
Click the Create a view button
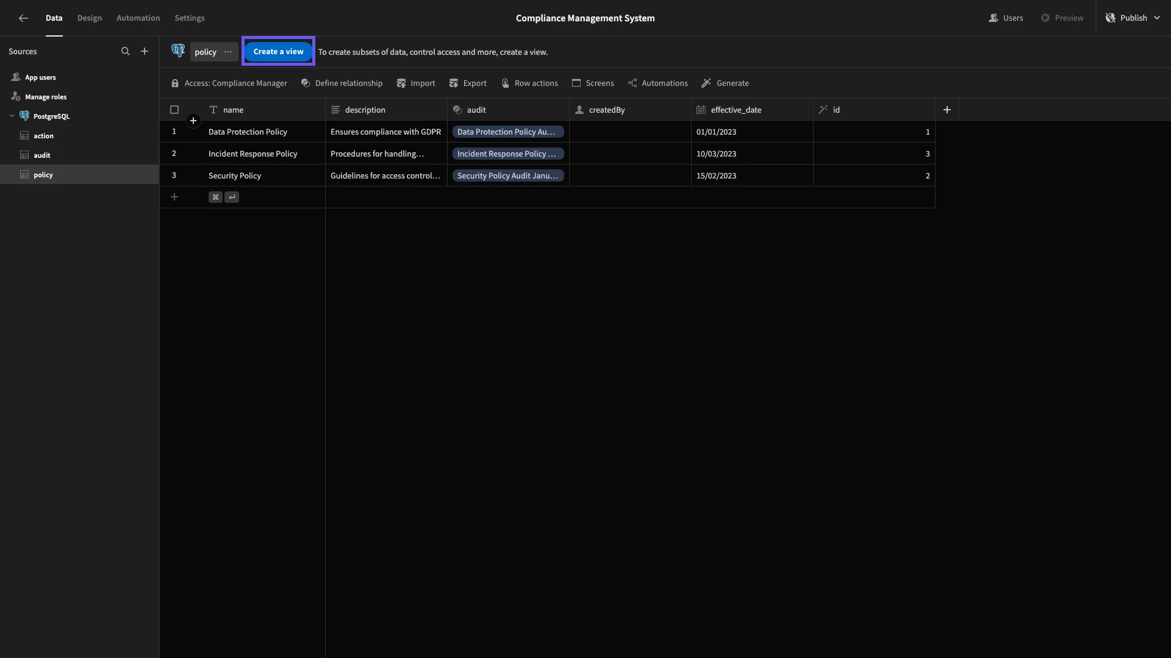pyautogui.click(x=278, y=52)
